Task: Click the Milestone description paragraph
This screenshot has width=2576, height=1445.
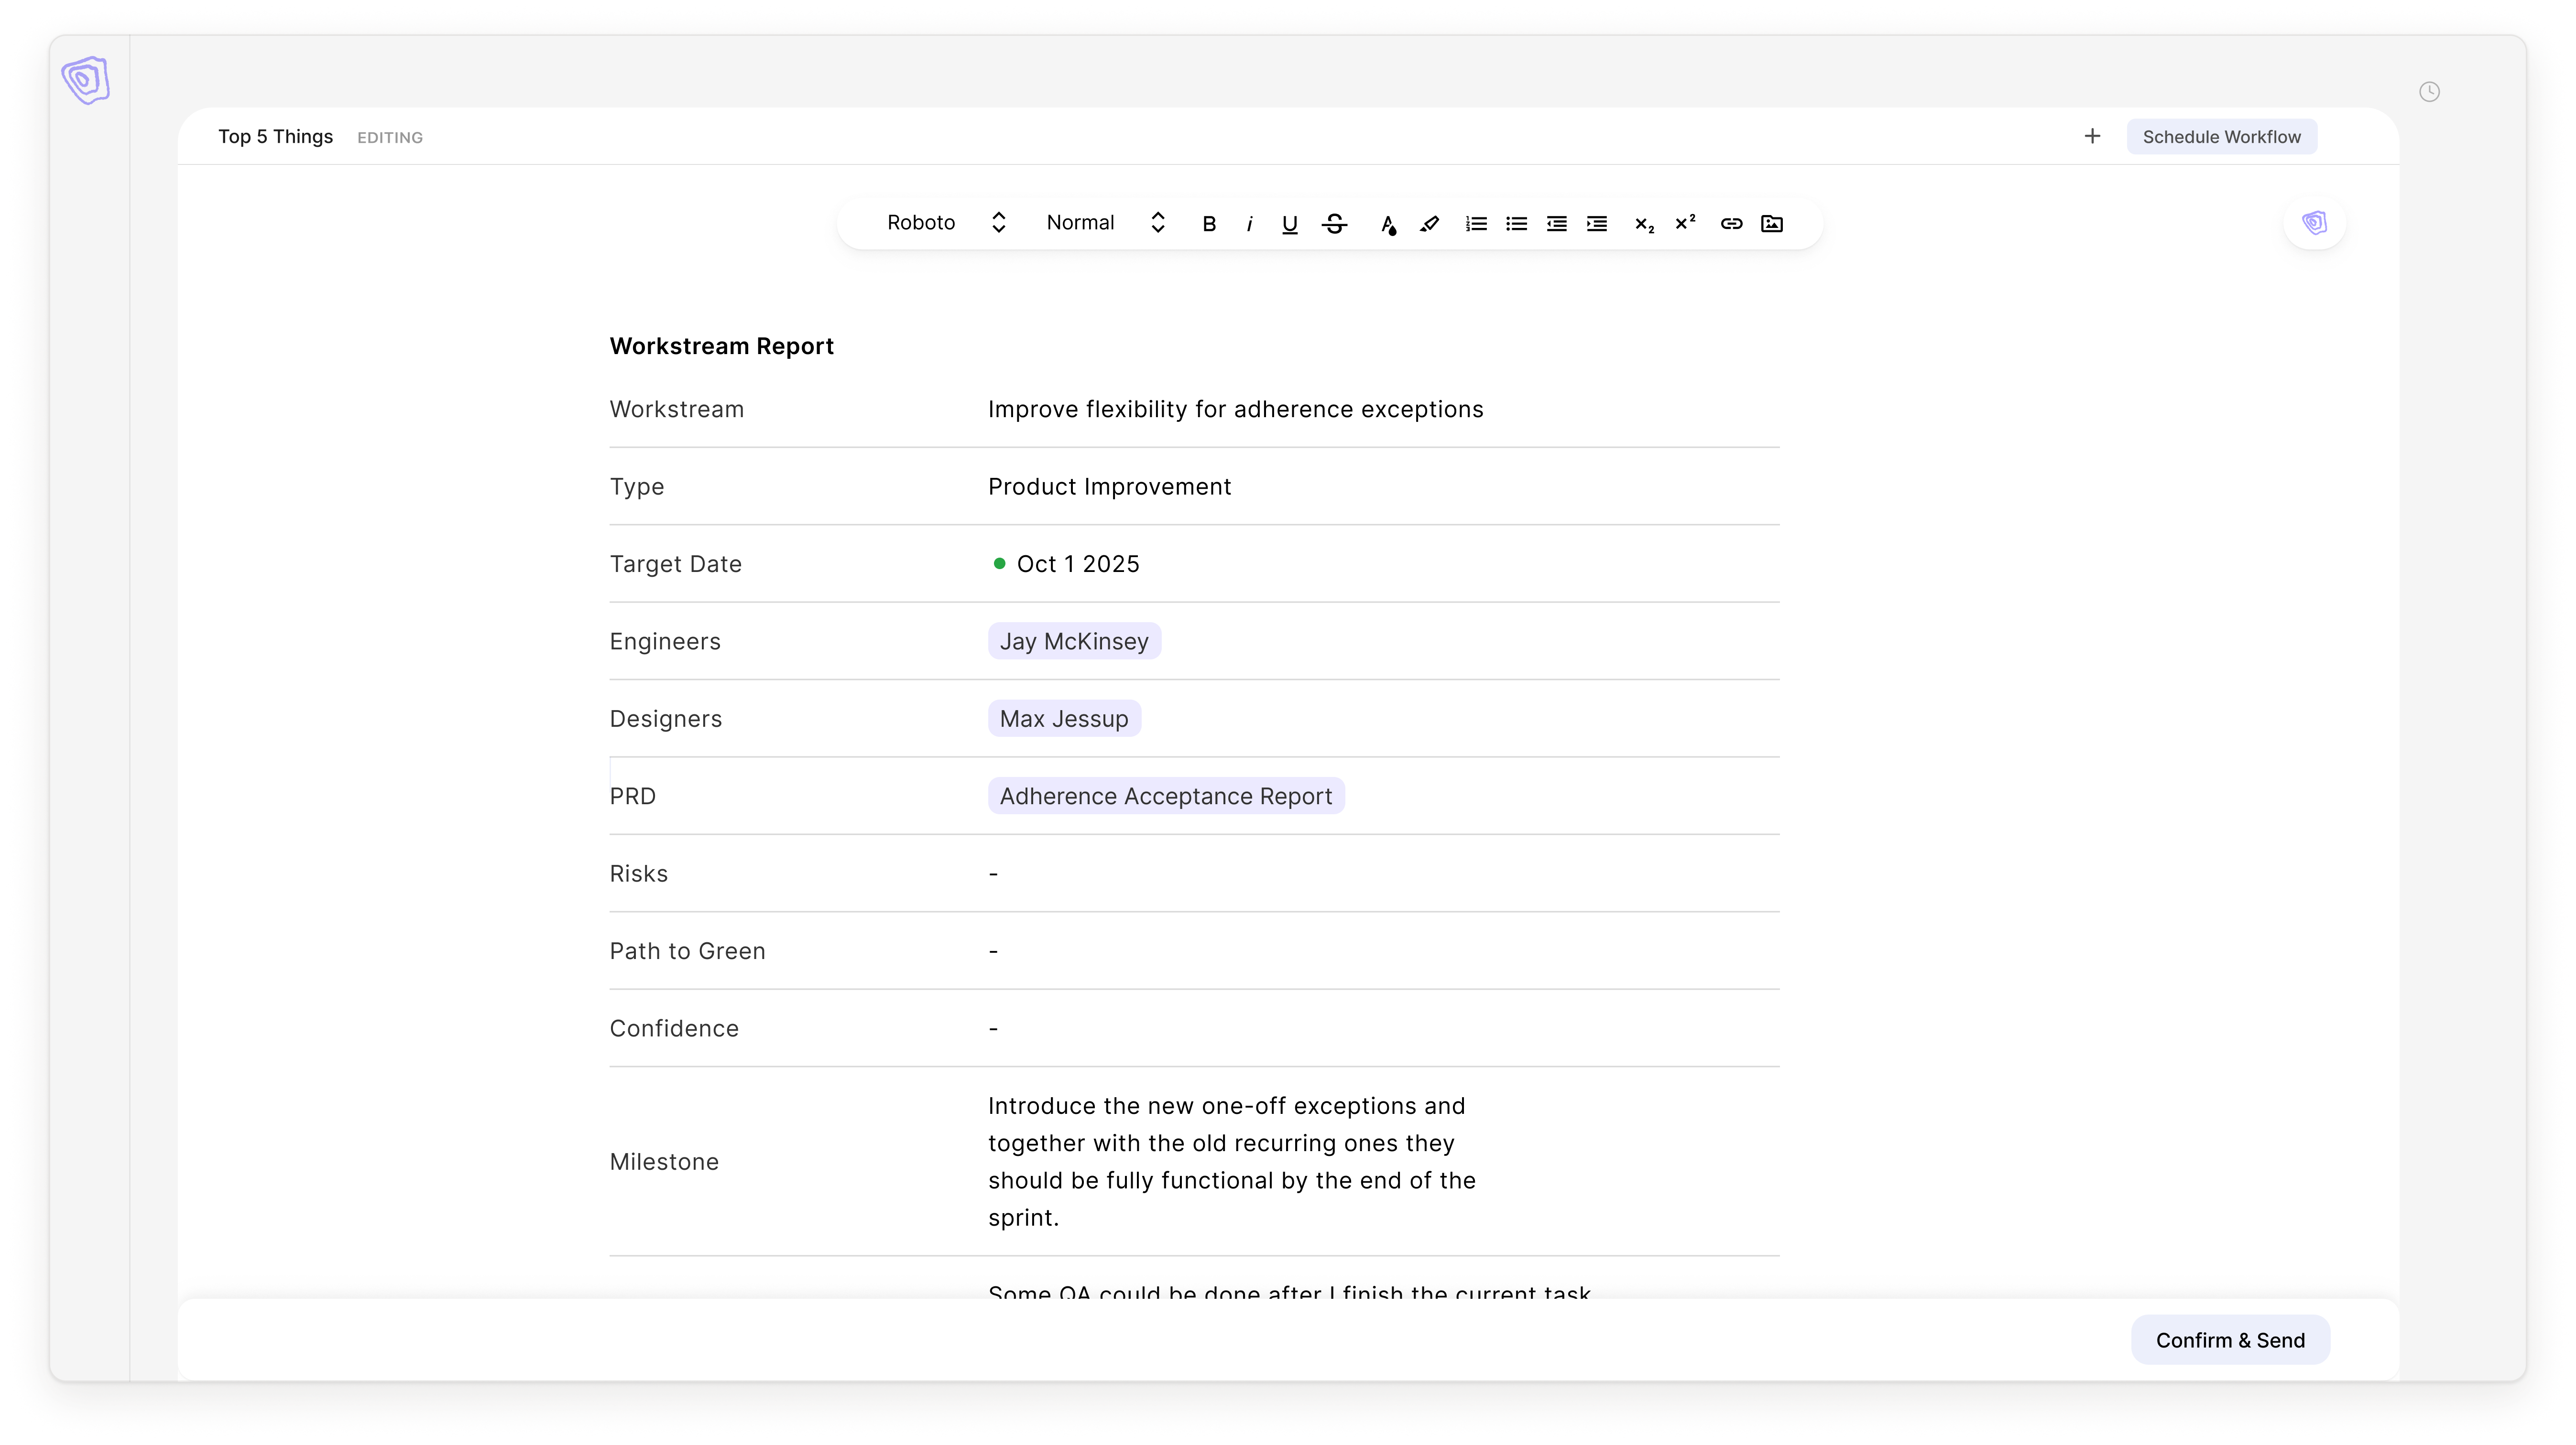Action: click(1232, 1161)
